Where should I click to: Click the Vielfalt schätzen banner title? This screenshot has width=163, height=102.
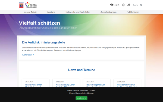(39, 23)
